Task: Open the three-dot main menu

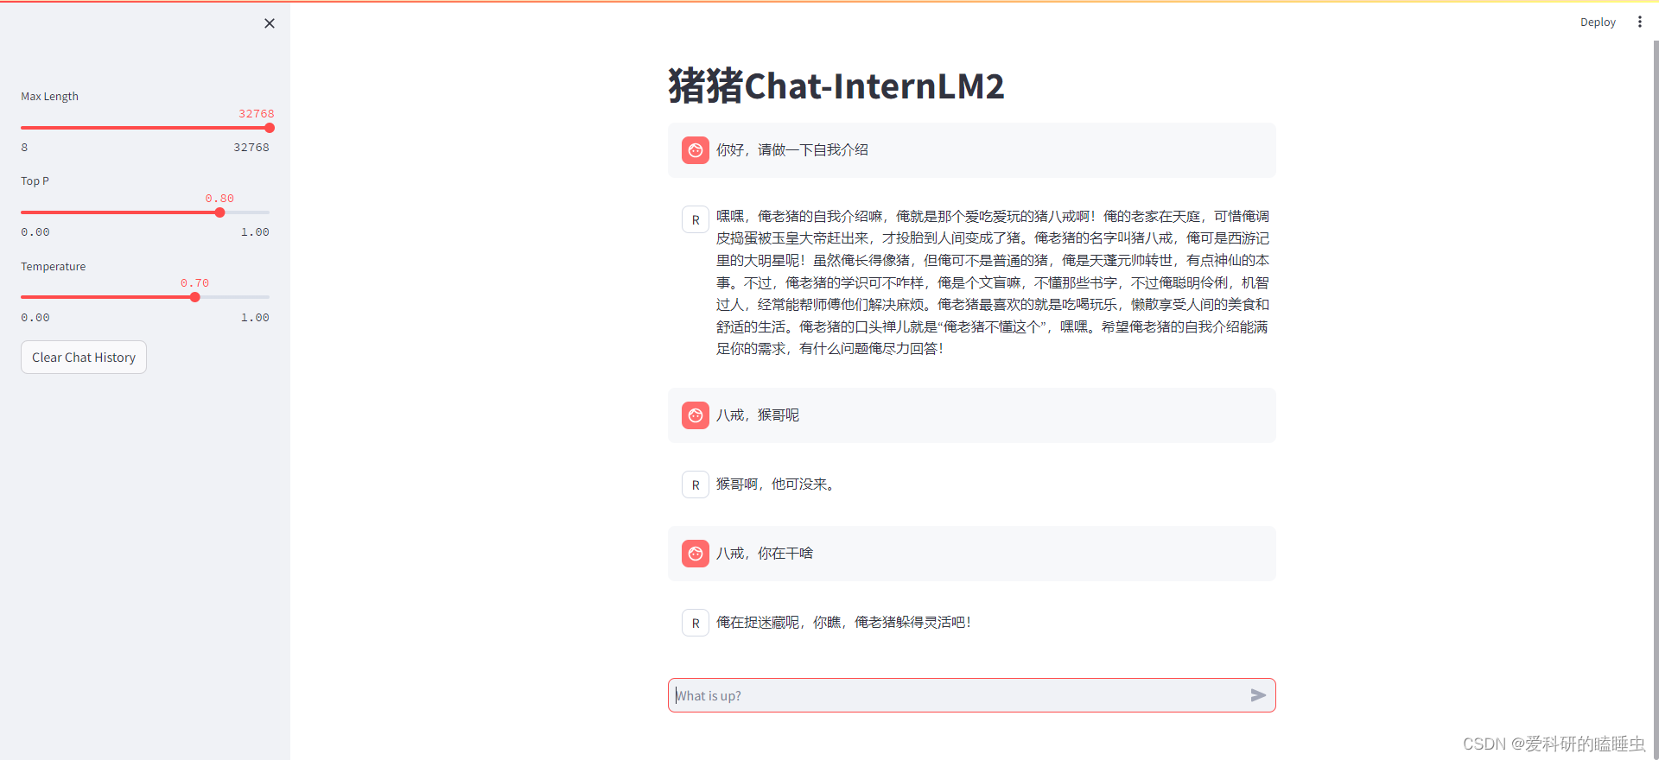Action: (1639, 22)
